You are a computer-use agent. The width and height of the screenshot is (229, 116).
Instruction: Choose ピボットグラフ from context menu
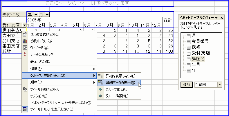click(59, 41)
